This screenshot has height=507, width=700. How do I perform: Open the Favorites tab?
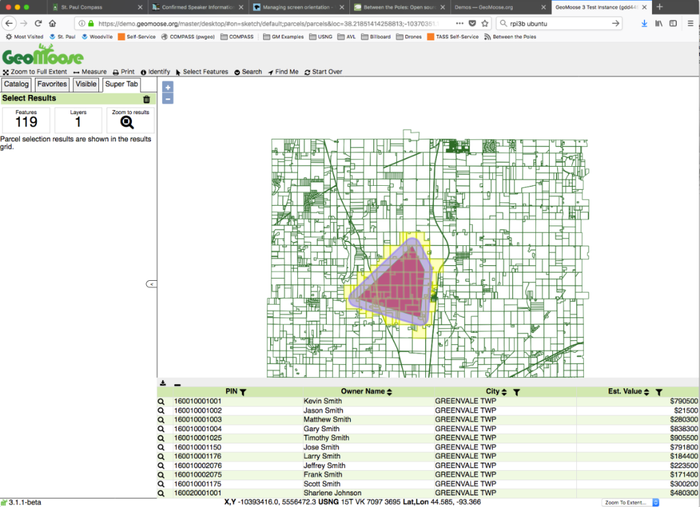coord(52,84)
